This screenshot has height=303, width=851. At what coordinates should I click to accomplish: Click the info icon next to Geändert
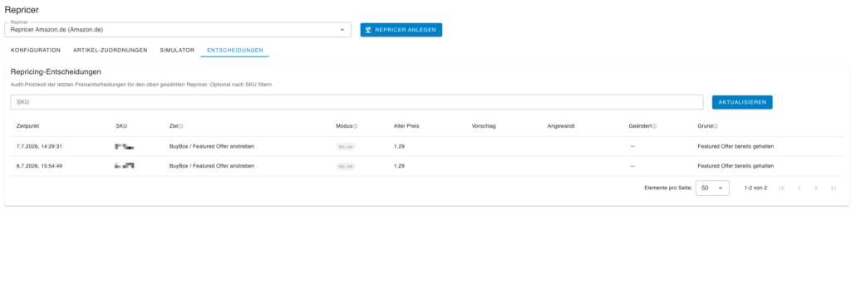[654, 126]
